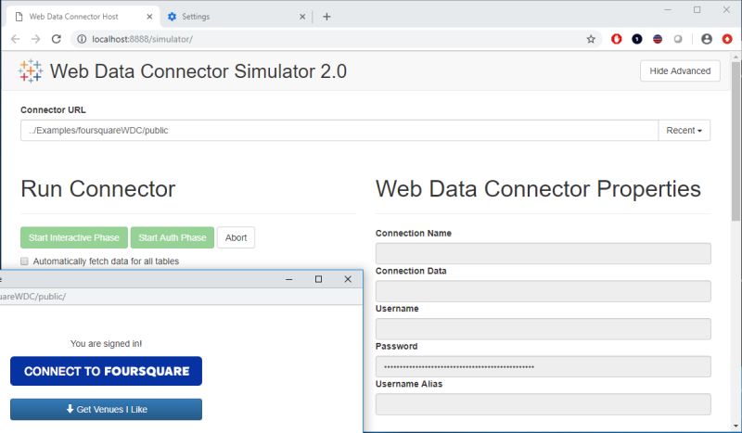Screen dimensions: 742x433
Task: Click Get Venues I Like button
Action: [x=106, y=409]
